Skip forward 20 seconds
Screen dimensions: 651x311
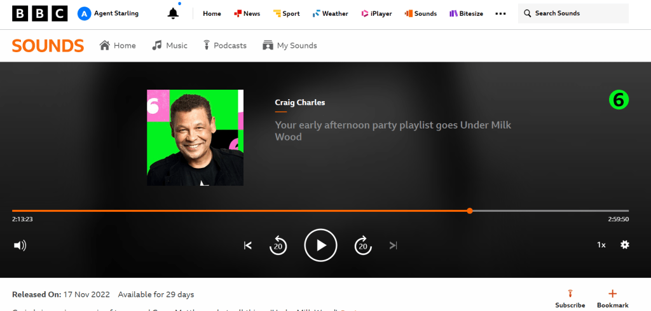tap(363, 245)
